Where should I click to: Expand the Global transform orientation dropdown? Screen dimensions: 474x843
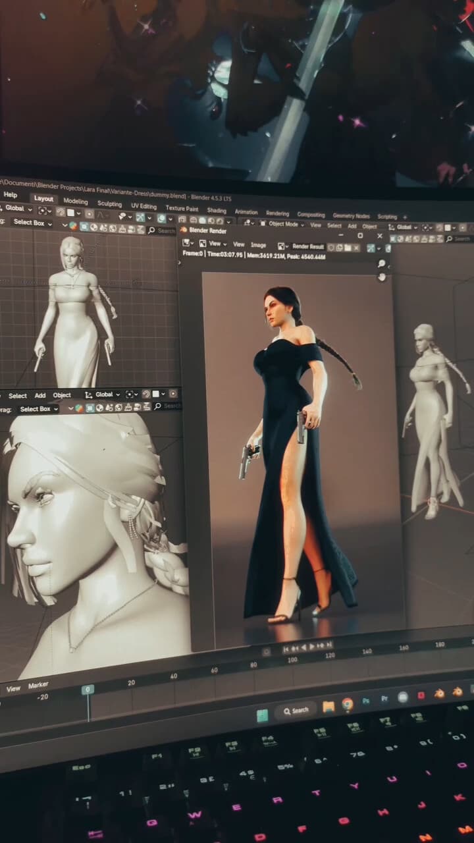[18, 209]
